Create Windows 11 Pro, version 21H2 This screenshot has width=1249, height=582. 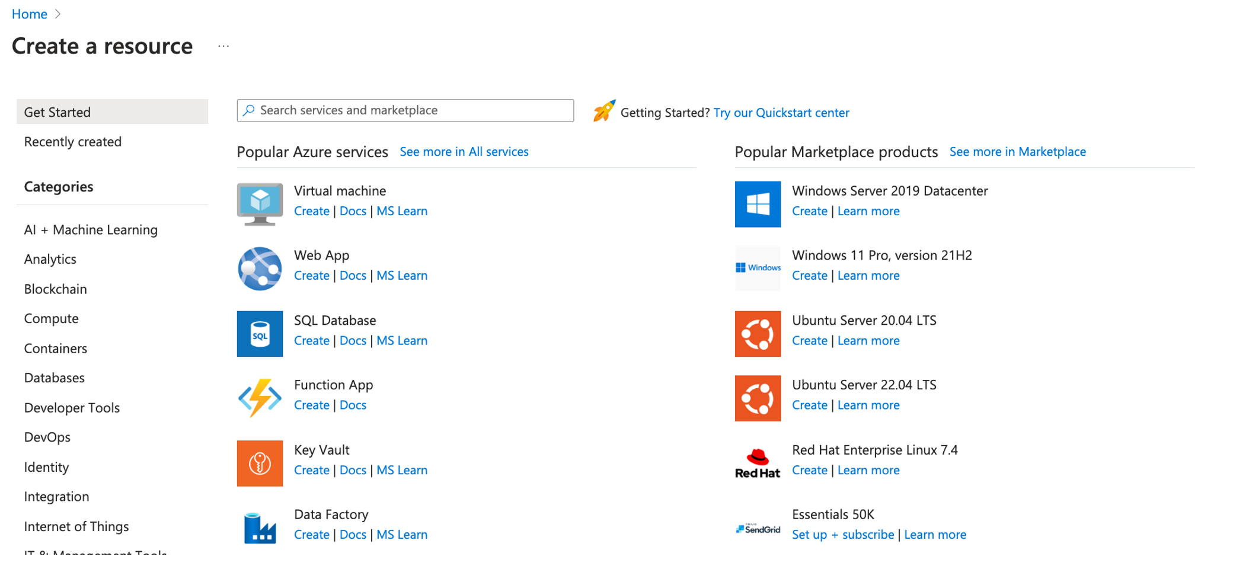pyautogui.click(x=810, y=276)
